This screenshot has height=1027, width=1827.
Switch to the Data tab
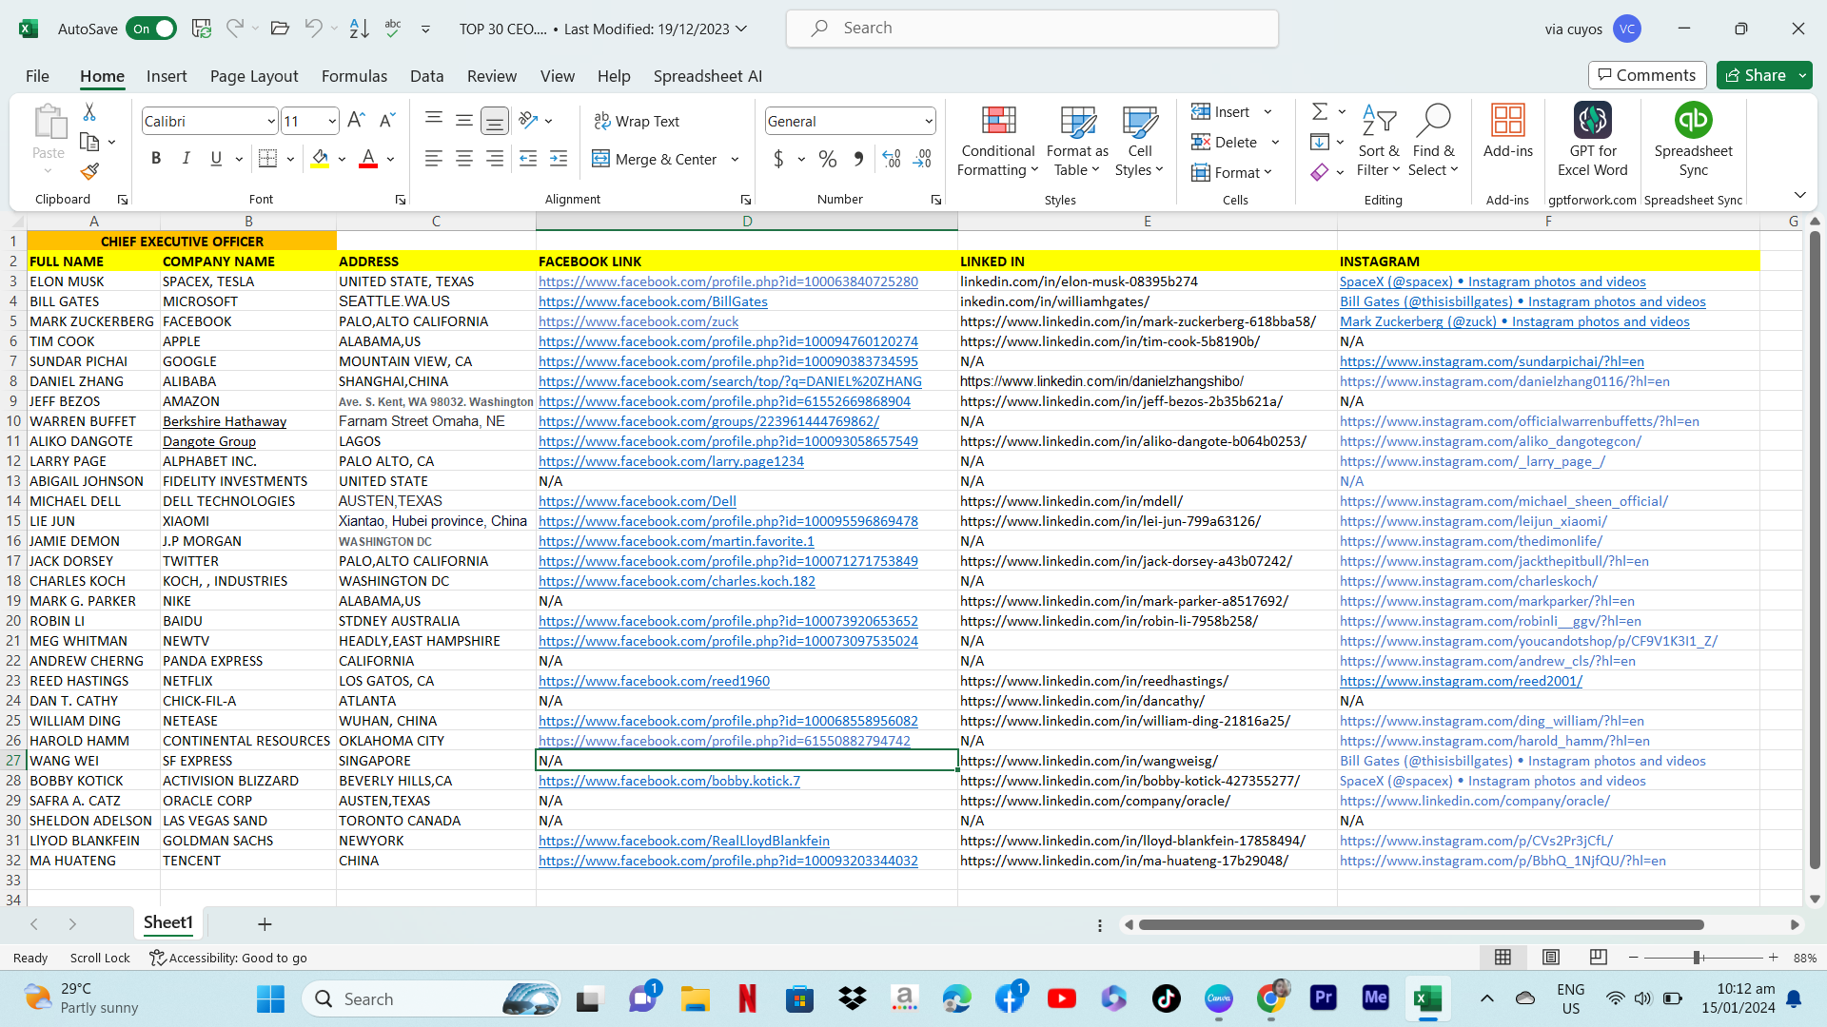426,76
